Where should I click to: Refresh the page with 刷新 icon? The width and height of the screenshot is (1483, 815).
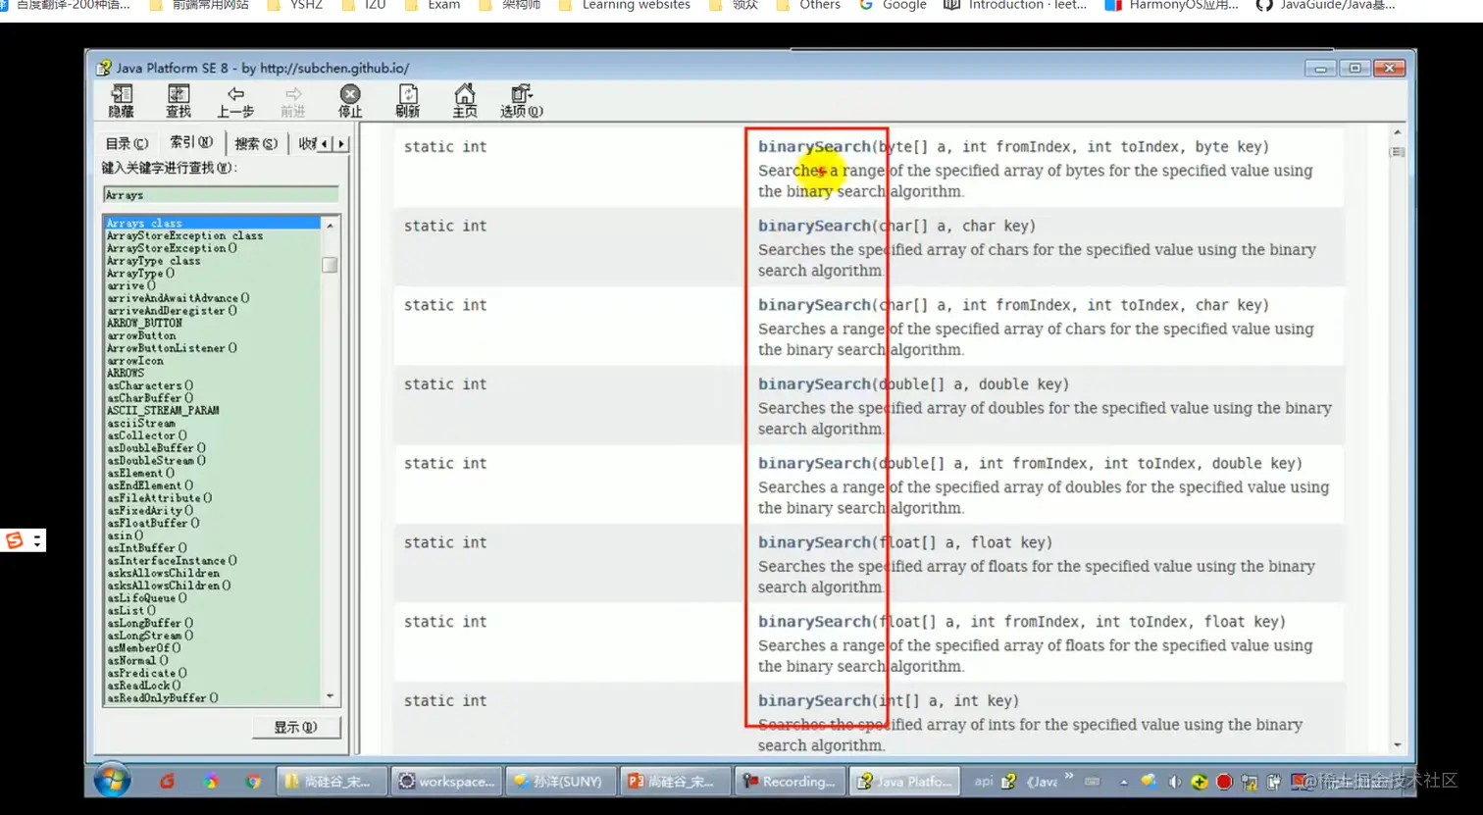click(408, 101)
